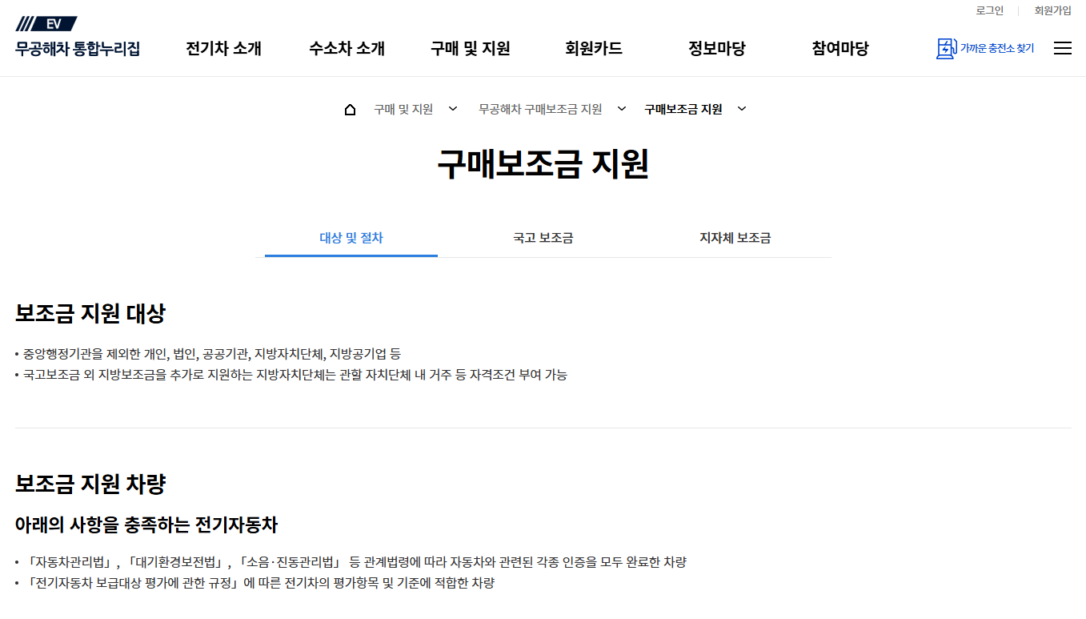Expand the 무공해차 구매보조금 지원 breadcrumb dropdown
The image size is (1086, 619).
[x=622, y=109]
